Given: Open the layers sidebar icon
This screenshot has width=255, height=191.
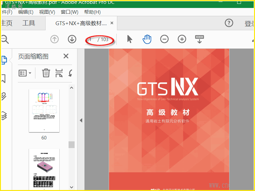Looking at the screenshot, I should point(4,116).
